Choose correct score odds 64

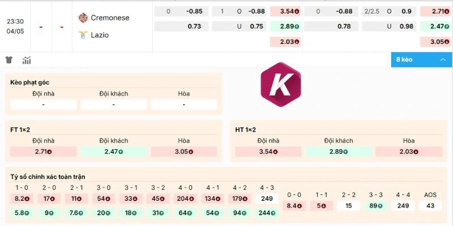[x=185, y=213]
